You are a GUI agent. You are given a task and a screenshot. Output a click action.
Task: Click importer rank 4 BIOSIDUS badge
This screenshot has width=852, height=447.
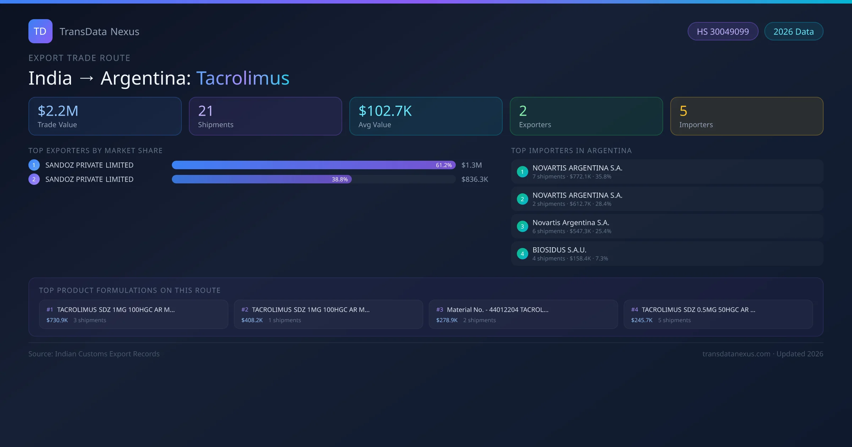tap(522, 254)
